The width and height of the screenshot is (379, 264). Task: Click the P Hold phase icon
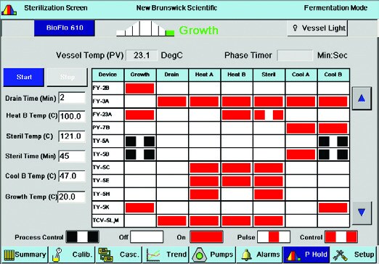[293, 255]
